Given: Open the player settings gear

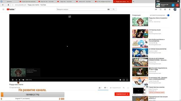Looking at the screenshot, I should click(x=120, y=80).
